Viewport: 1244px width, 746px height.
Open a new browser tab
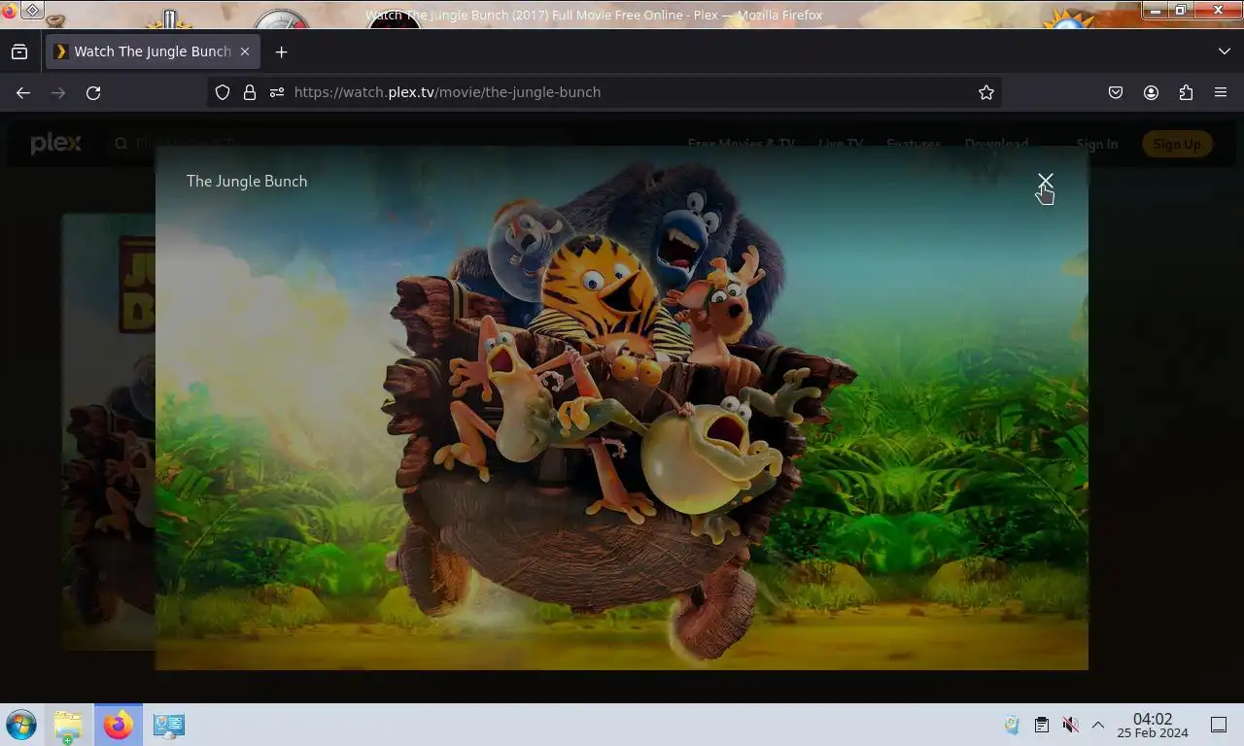(x=282, y=51)
